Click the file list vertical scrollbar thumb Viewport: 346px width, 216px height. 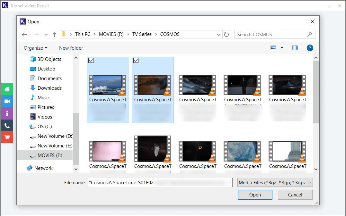click(316, 92)
